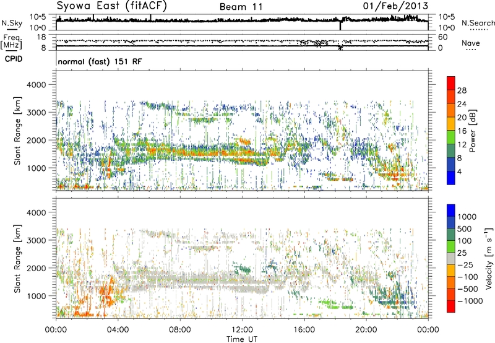
Task: Click the 'Power [dB]' colorbar label
Action: (472, 131)
